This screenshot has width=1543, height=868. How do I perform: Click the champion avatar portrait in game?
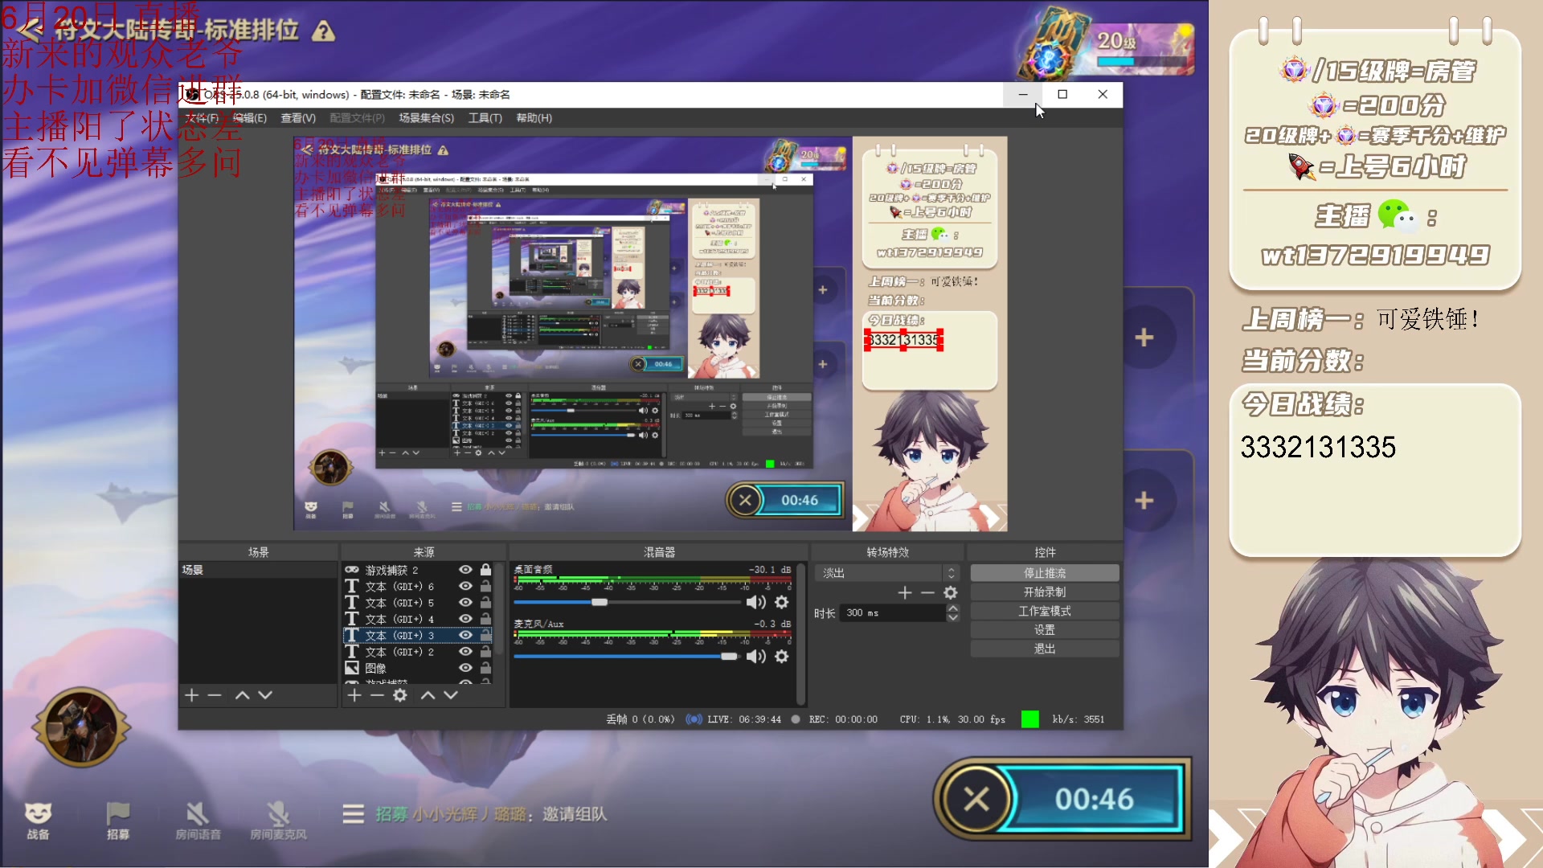(80, 727)
